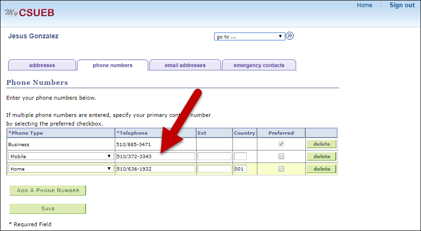Click the Ext field in the Home row
This screenshot has height=231, width=421.
click(x=214, y=169)
